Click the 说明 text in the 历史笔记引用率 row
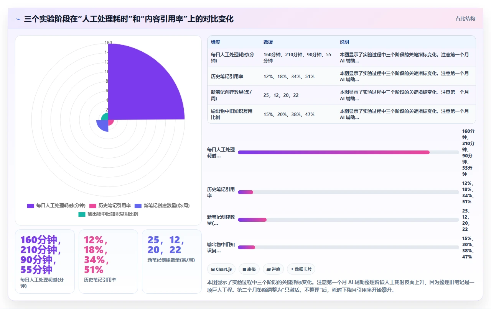This screenshot has width=491, height=309. (x=404, y=76)
